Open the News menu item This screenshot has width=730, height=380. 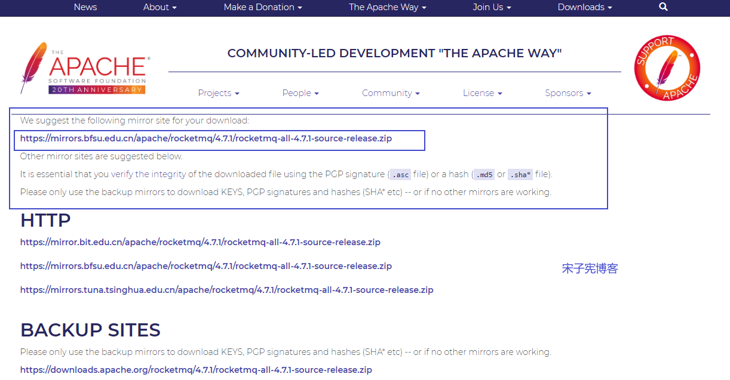coord(85,7)
